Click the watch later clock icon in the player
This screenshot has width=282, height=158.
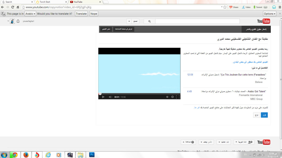(167, 97)
